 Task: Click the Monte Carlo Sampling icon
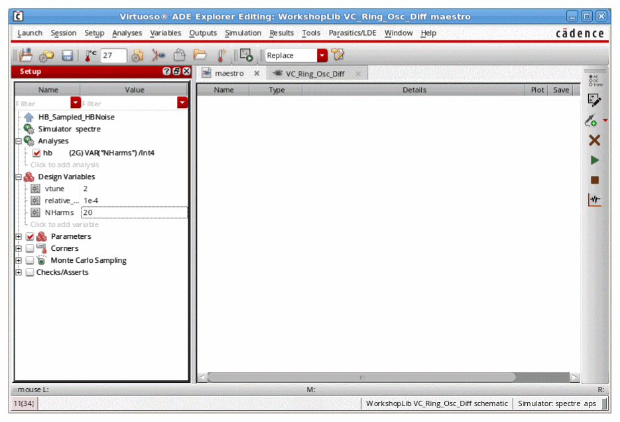[41, 260]
